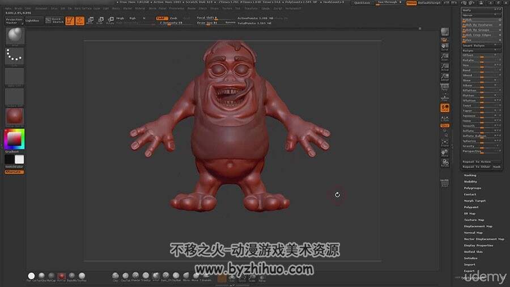Click the Alternate button
The height and width of the screenshot is (287, 510).
tap(14, 172)
